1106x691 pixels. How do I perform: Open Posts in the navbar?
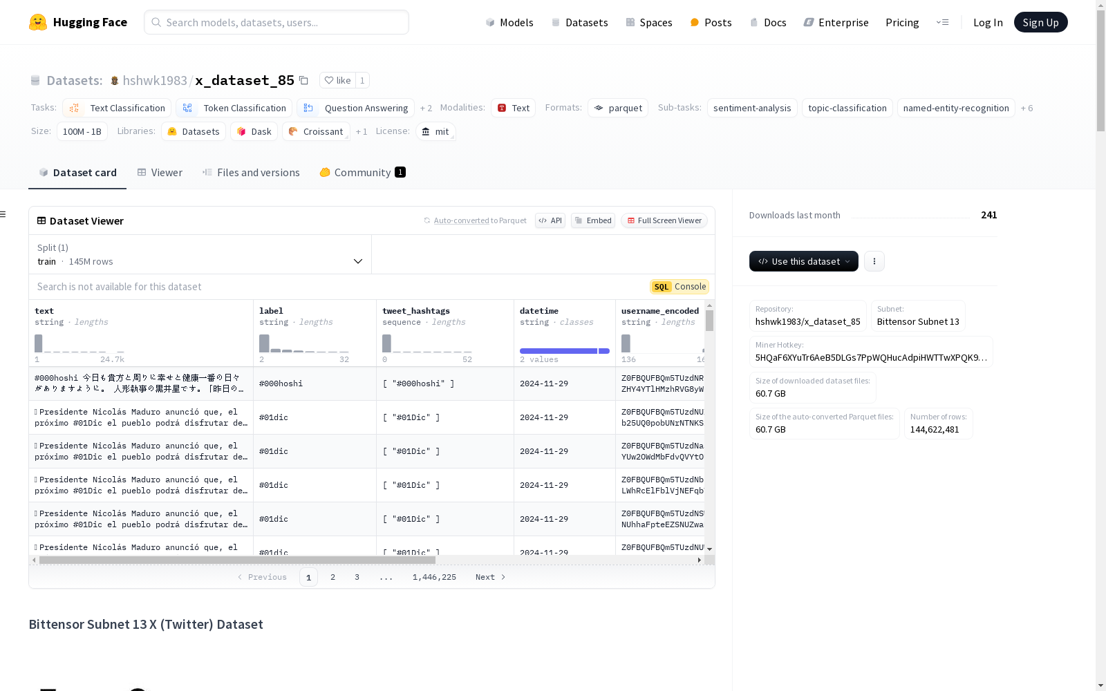click(x=711, y=22)
